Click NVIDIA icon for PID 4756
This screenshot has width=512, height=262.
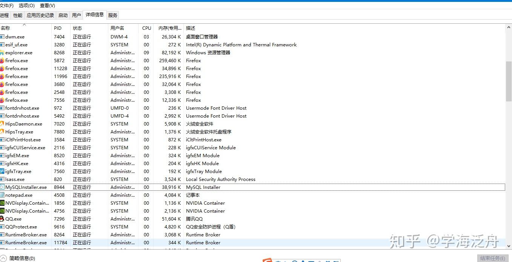(x=2, y=211)
